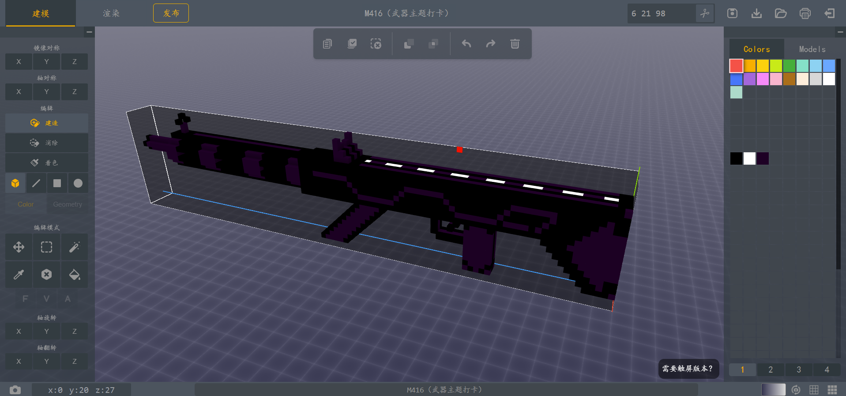Viewport: 846px width, 396px height.
Task: Undo the last action
Action: click(x=466, y=44)
